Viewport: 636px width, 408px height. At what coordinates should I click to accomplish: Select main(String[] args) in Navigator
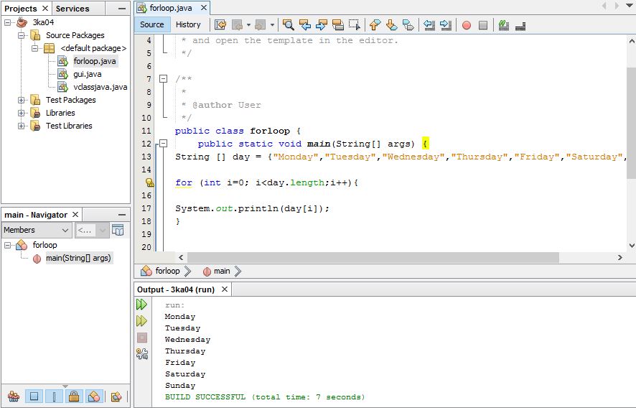pos(78,258)
